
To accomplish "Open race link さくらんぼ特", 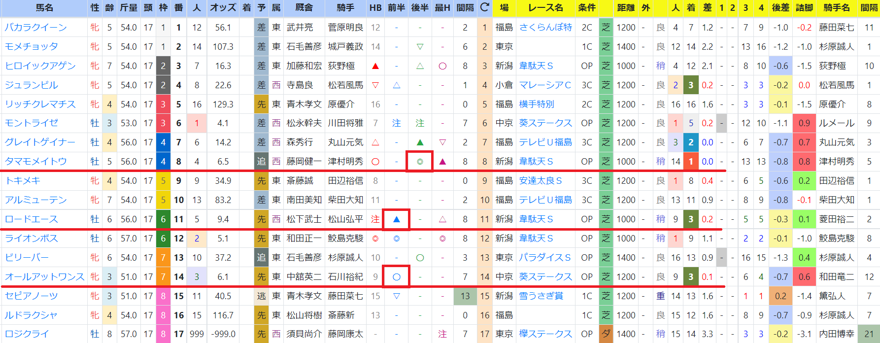I will pyautogui.click(x=545, y=28).
